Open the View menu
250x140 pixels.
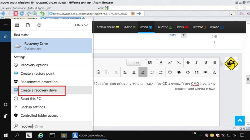(x=8, y=8)
